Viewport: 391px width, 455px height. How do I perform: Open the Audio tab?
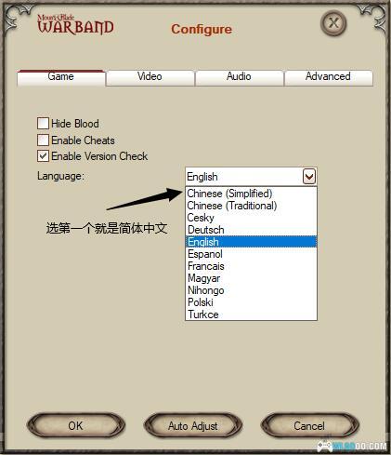(x=240, y=77)
